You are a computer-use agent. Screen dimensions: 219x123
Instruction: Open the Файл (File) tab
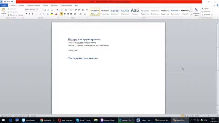(4, 5)
